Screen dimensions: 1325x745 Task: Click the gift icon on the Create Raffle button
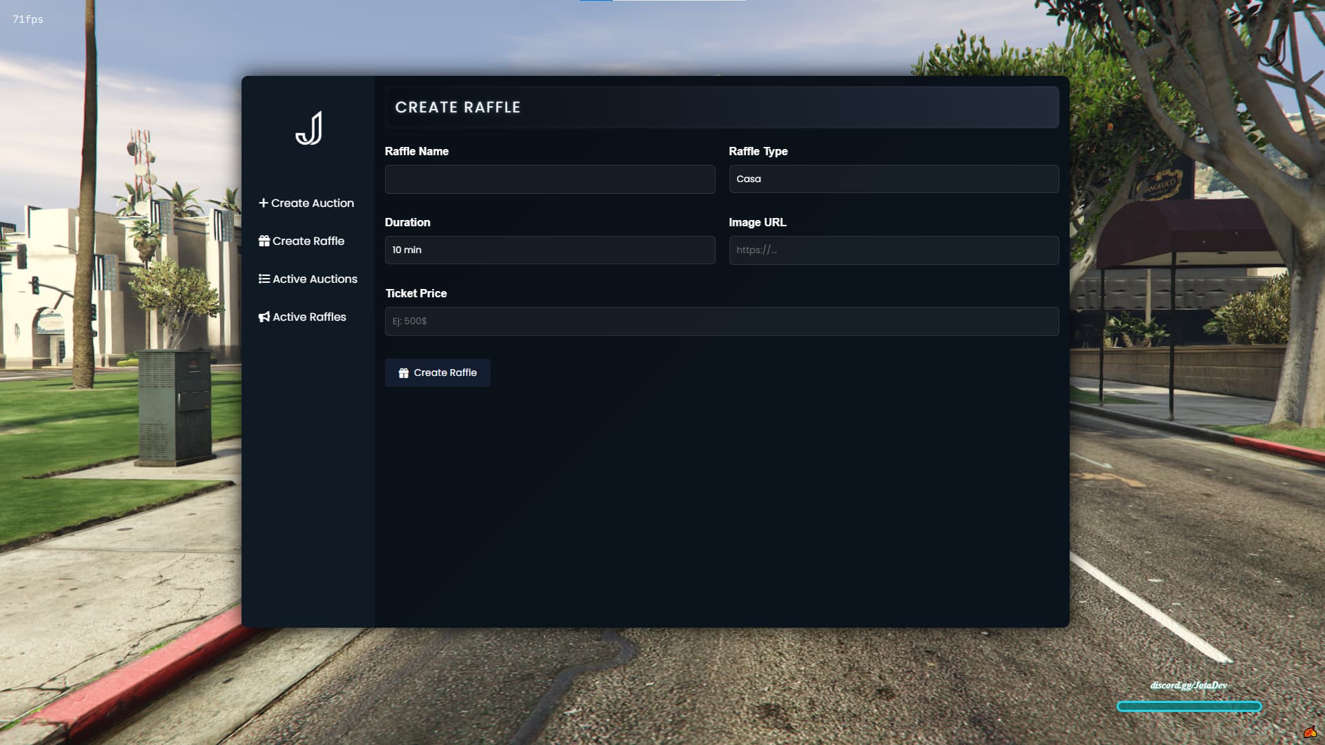(x=404, y=372)
